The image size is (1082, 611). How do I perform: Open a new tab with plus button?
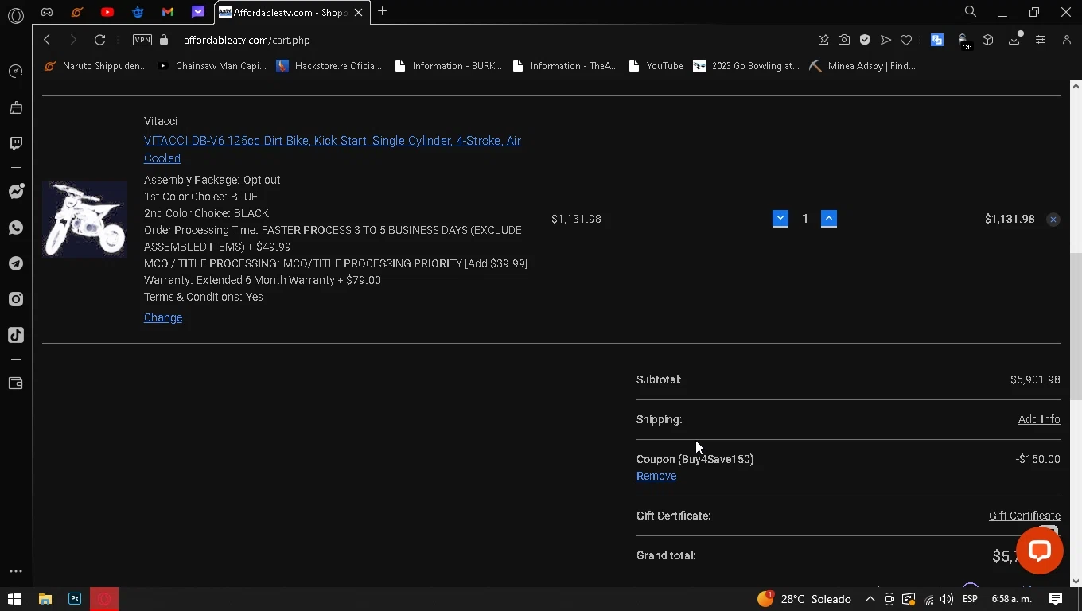click(x=382, y=11)
